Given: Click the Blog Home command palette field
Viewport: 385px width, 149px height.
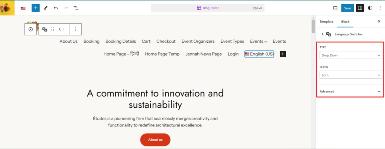Looking at the screenshot, I should tap(208, 8).
